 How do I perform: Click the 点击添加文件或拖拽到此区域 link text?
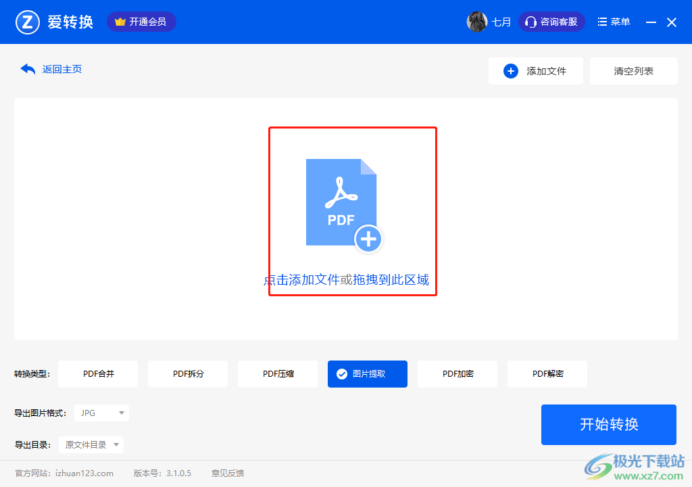point(346,280)
